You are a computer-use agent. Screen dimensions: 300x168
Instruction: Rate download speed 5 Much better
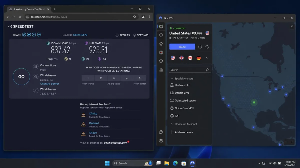140,78
